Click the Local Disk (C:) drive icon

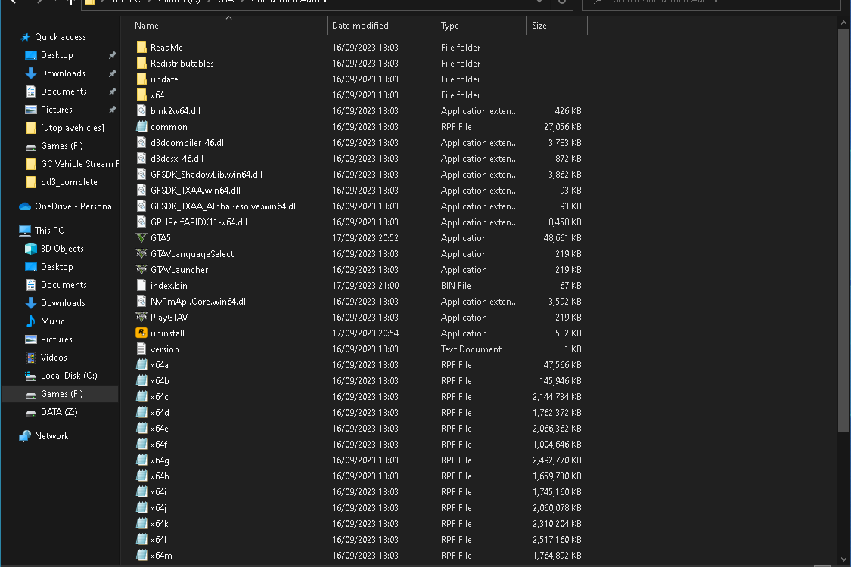pyautogui.click(x=31, y=376)
